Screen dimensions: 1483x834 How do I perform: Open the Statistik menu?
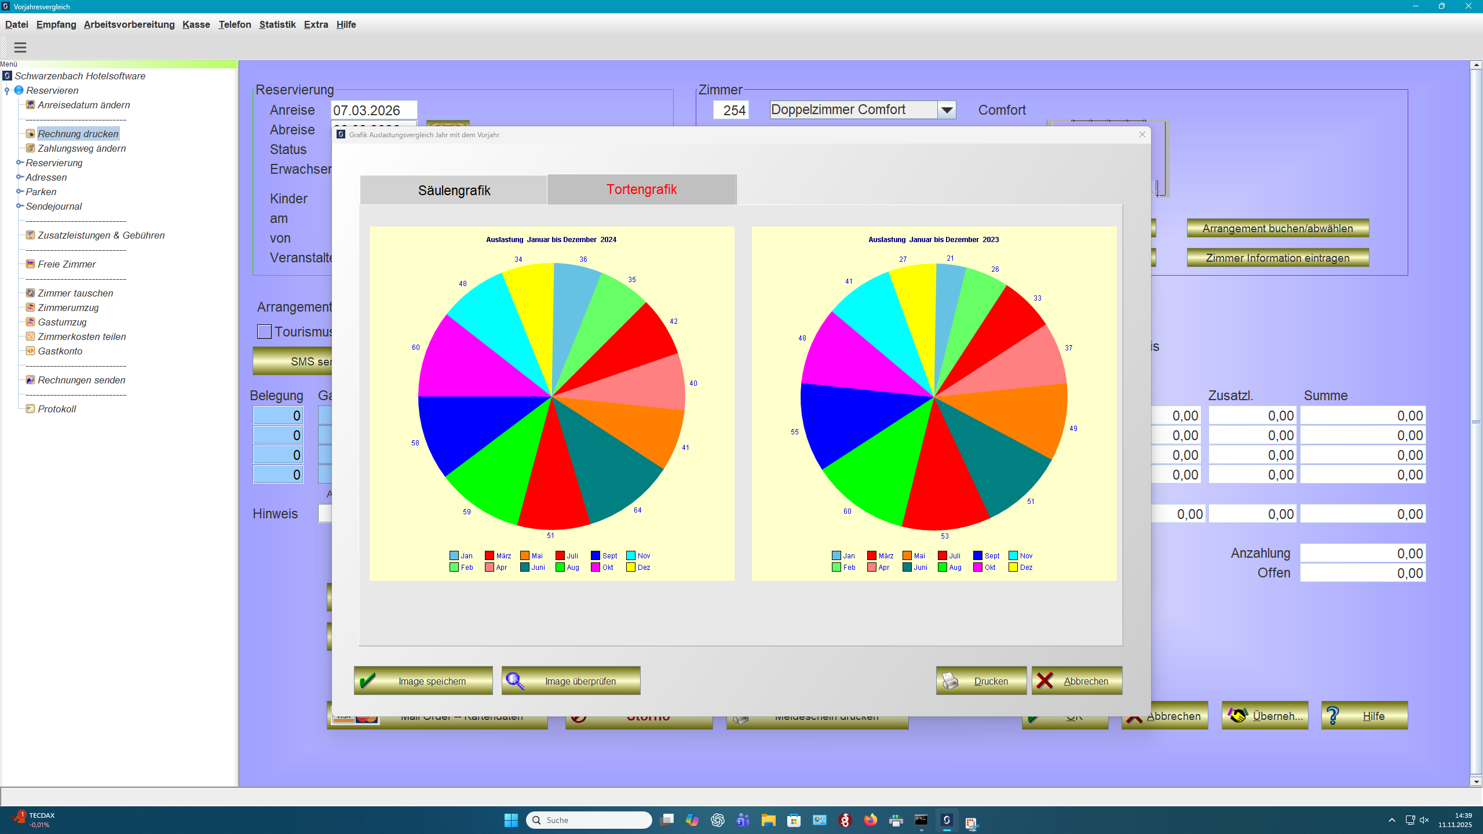(277, 24)
